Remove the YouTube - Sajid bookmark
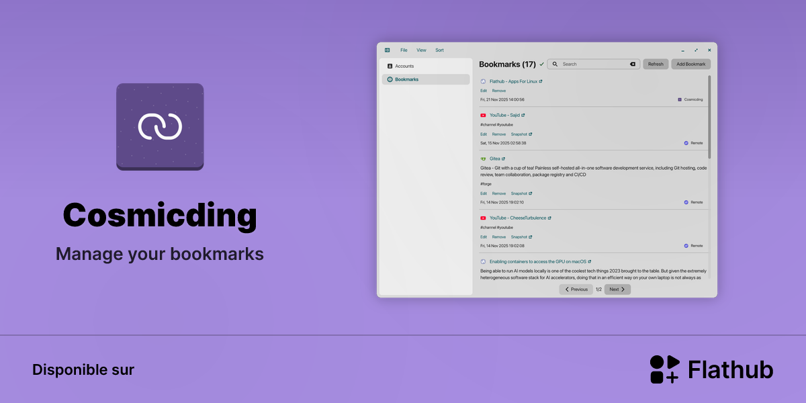This screenshot has height=403, width=806. point(499,134)
